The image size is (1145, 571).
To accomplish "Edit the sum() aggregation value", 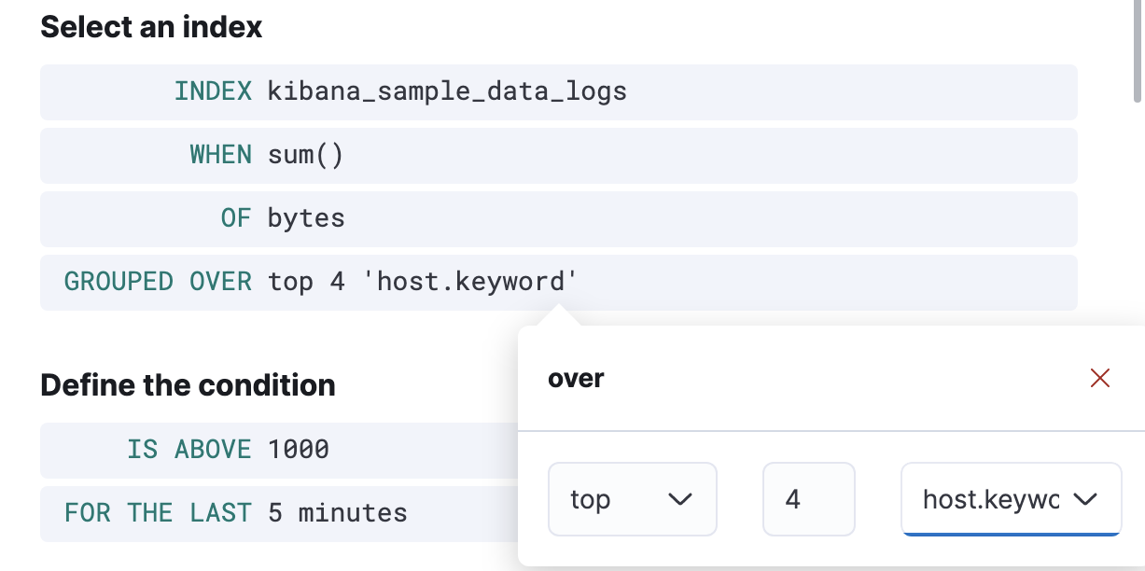I will pyautogui.click(x=306, y=155).
